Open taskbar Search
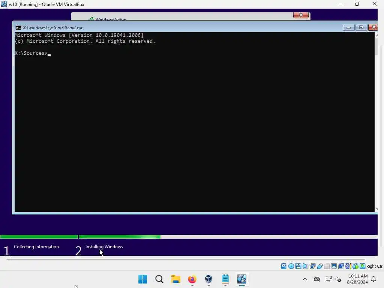384x288 pixels. coord(159,279)
